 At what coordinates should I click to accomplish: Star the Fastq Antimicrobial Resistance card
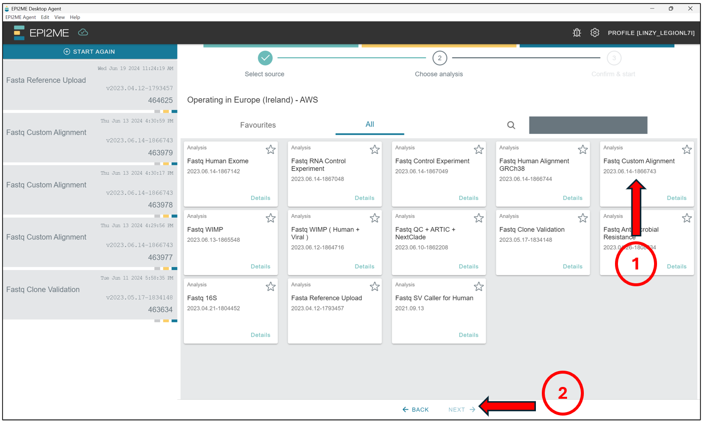687,218
